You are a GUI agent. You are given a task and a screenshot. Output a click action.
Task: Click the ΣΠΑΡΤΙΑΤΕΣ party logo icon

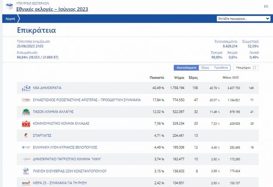pyautogui.click(x=26, y=135)
